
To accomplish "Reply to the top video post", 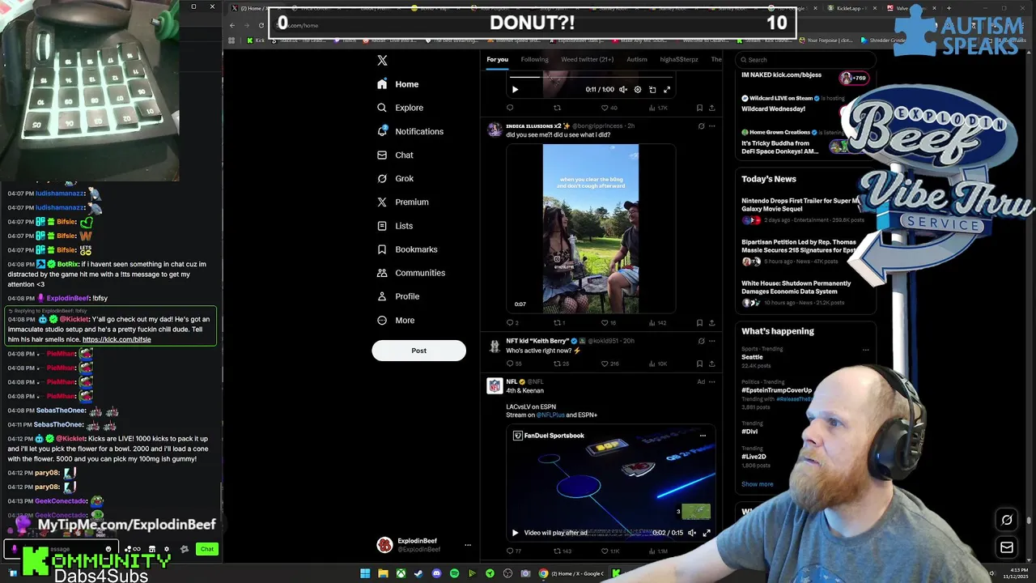I will [510, 108].
